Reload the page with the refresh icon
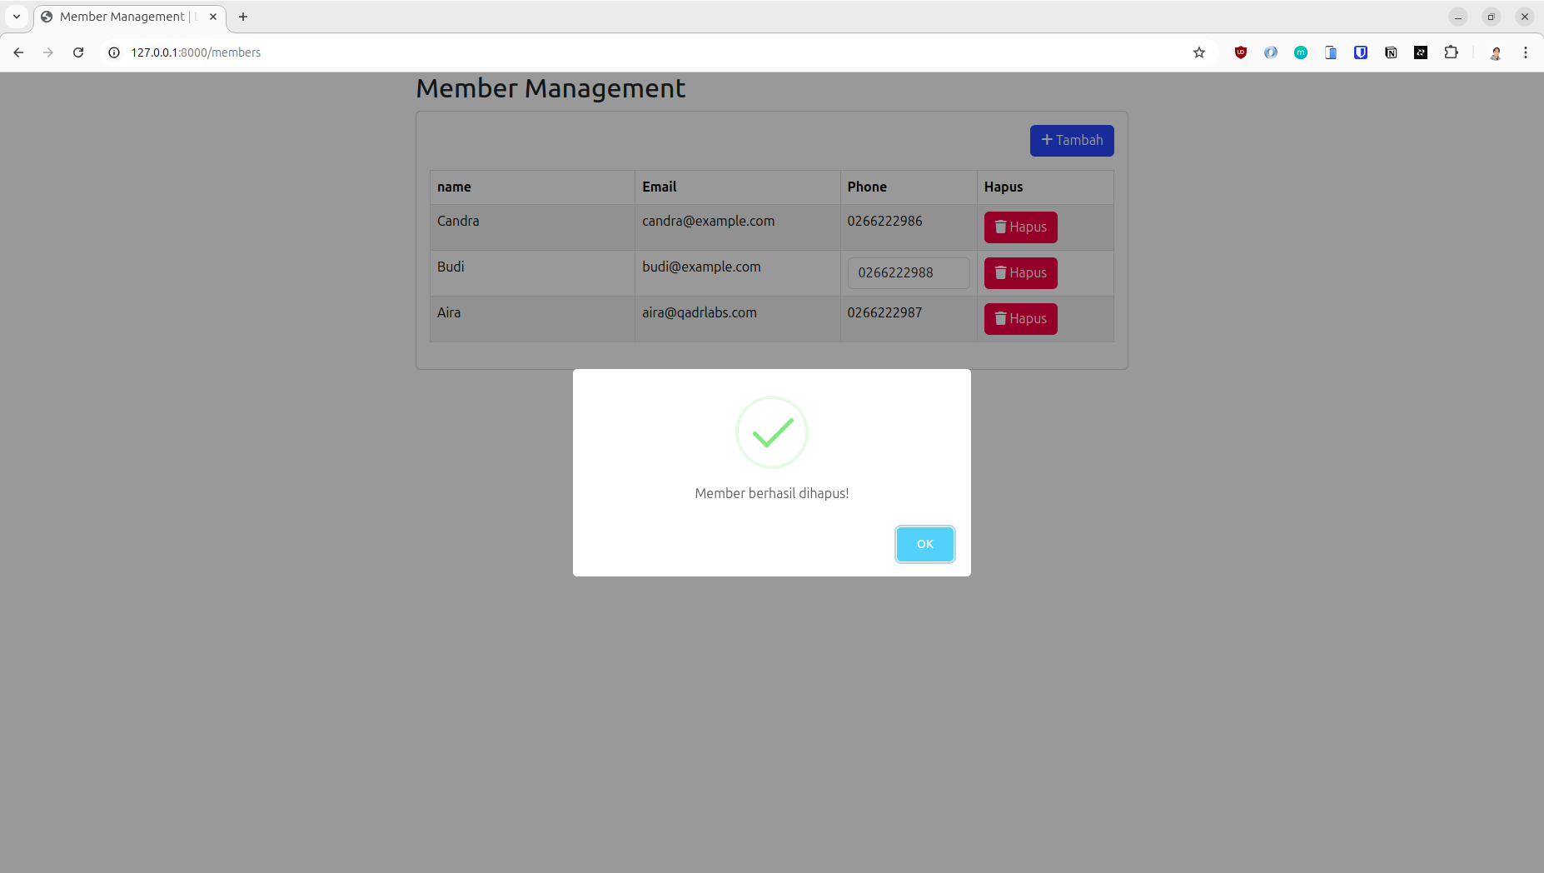This screenshot has height=873, width=1544. (78, 52)
